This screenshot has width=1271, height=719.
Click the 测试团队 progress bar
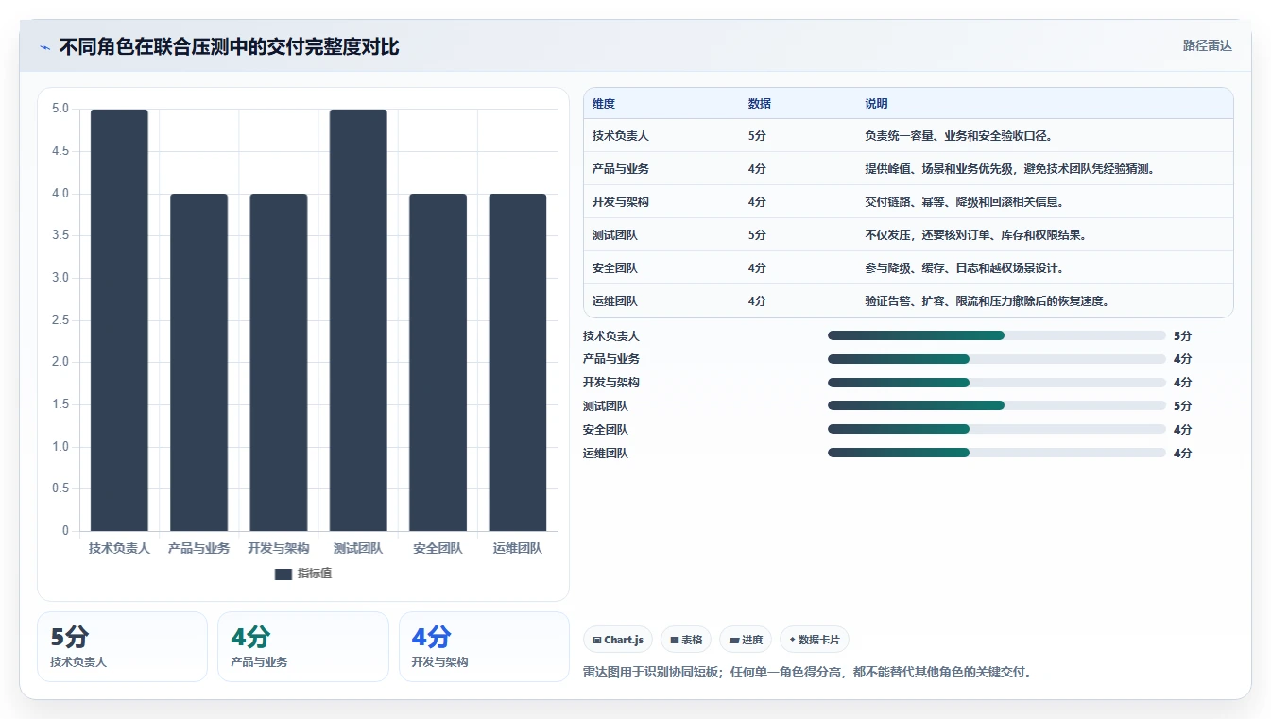(997, 406)
